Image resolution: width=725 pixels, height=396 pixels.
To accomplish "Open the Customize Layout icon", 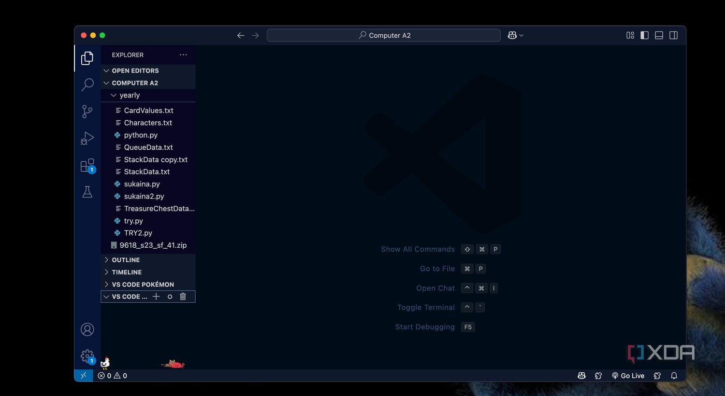I will (x=630, y=35).
